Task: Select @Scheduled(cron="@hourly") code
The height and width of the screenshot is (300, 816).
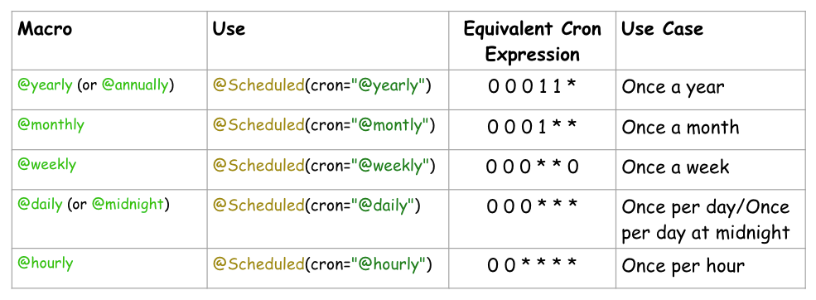Action: pyautogui.click(x=322, y=264)
